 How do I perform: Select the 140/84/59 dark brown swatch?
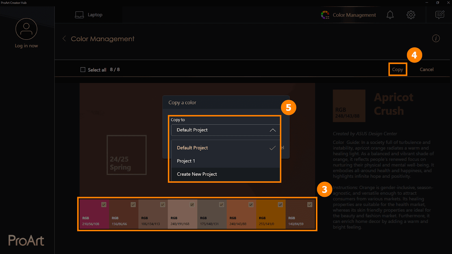[x=300, y=214]
